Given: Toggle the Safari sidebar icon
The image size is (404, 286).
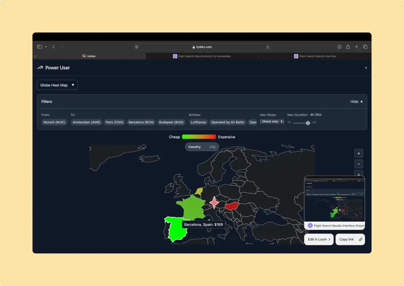Looking at the screenshot, I should pyautogui.click(x=40, y=47).
